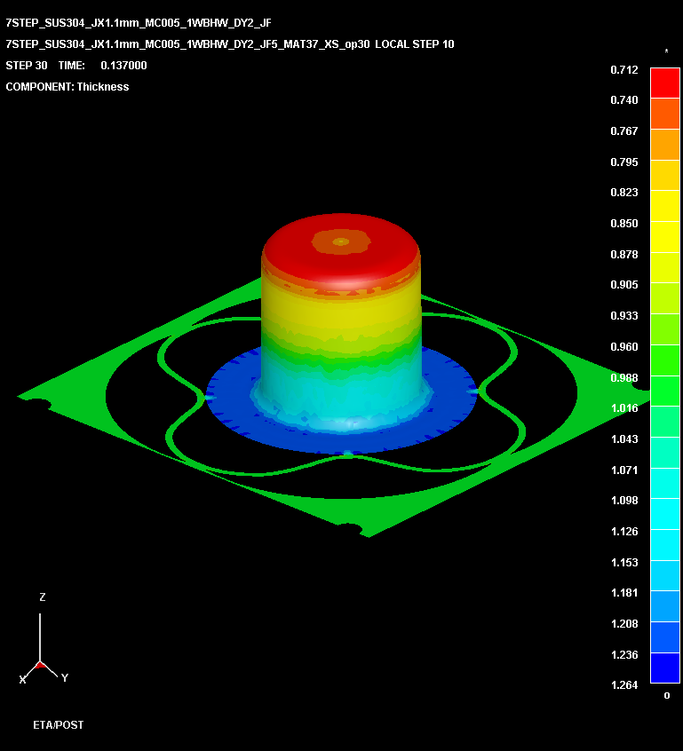Select the STEP 30 label
Viewport: 683px width, 751px height.
tap(27, 65)
